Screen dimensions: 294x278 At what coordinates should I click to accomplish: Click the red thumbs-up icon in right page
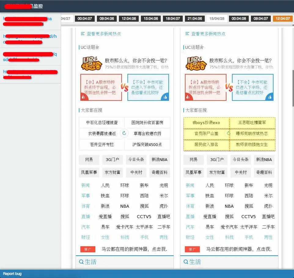click(x=188, y=97)
